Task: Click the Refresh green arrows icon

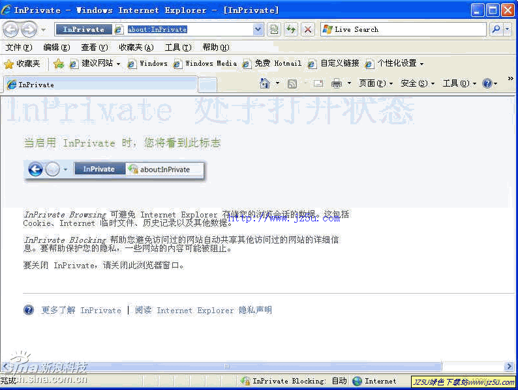Action: [x=291, y=29]
